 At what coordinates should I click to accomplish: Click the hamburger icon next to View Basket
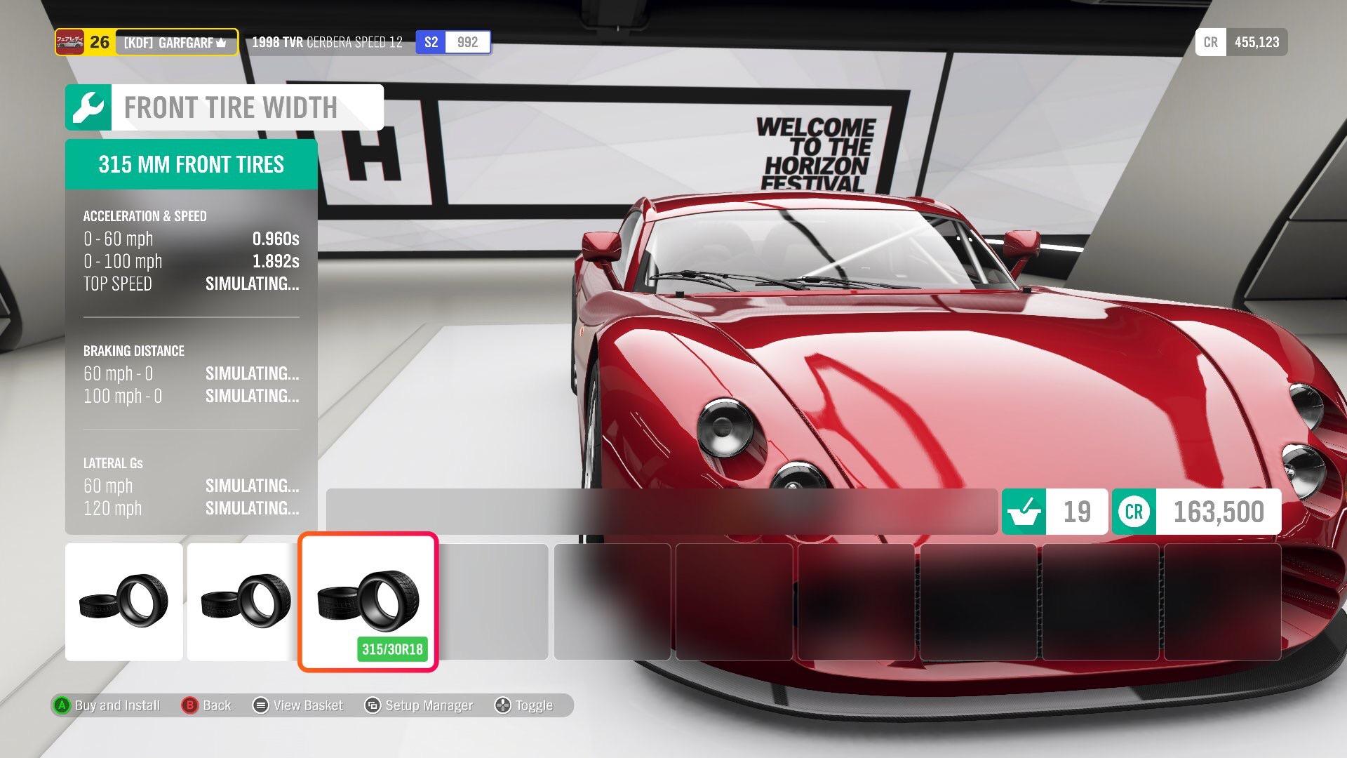coord(260,705)
